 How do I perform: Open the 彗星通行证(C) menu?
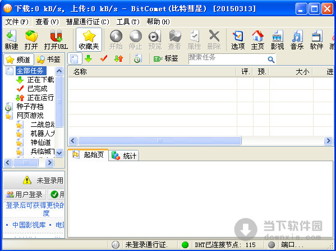(88, 22)
